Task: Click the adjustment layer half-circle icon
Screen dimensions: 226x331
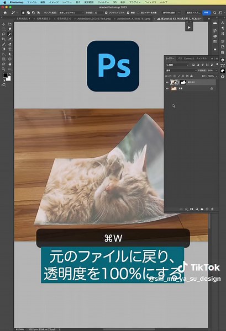Action: pos(197,209)
